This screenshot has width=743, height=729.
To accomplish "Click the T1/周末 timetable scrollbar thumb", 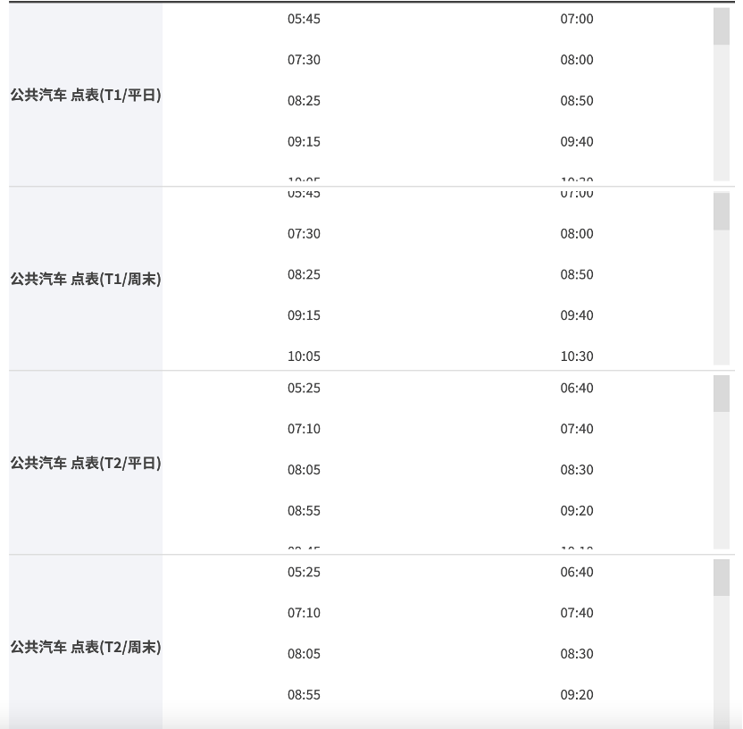I will [722, 212].
